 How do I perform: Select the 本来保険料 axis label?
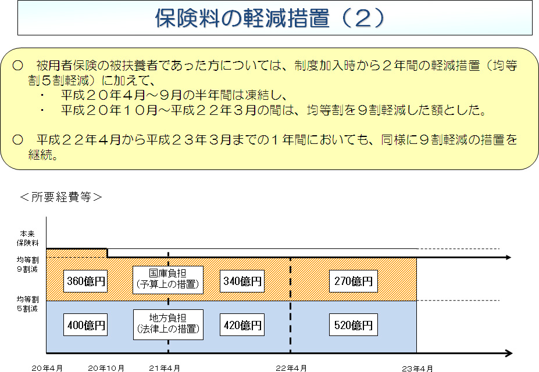(x=27, y=239)
